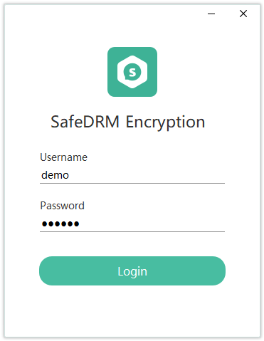Click the SafeDRM Encryption title text

pos(127,122)
